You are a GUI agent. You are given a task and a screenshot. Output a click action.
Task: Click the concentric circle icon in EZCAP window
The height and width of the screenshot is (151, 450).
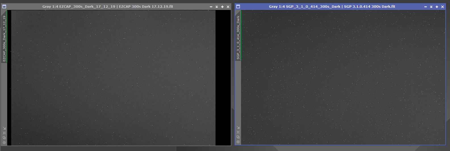(4, 143)
